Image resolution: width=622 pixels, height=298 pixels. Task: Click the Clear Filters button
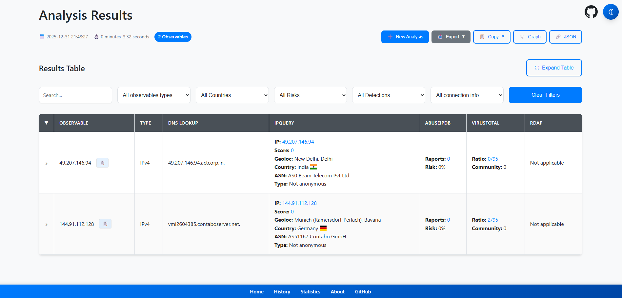pyautogui.click(x=545, y=95)
